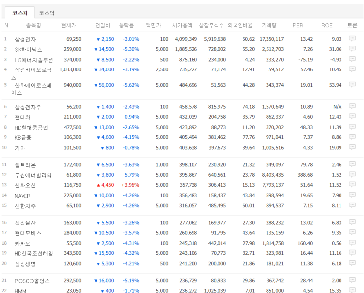Click the 전일비 column header
This screenshot has height=293, width=364.
click(102, 25)
